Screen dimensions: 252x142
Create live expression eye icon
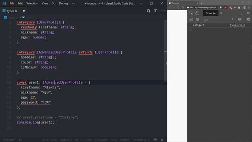(x=240, y=19)
